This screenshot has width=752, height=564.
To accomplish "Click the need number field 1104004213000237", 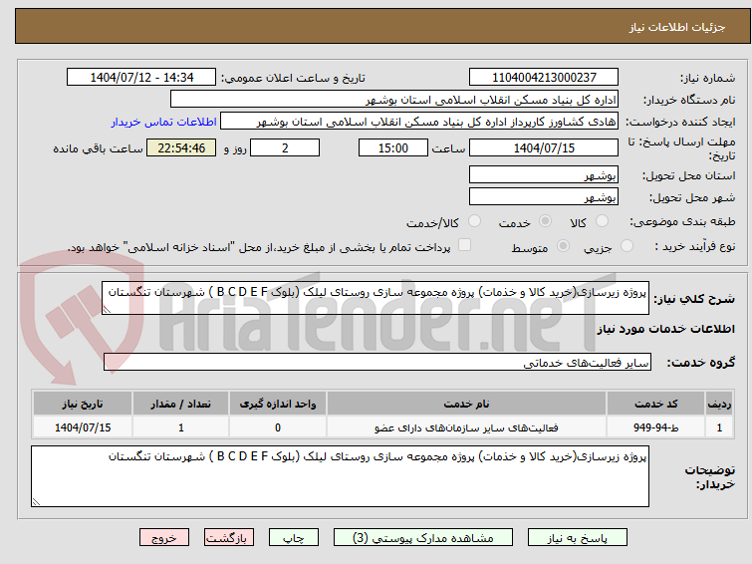I will click(x=544, y=78).
